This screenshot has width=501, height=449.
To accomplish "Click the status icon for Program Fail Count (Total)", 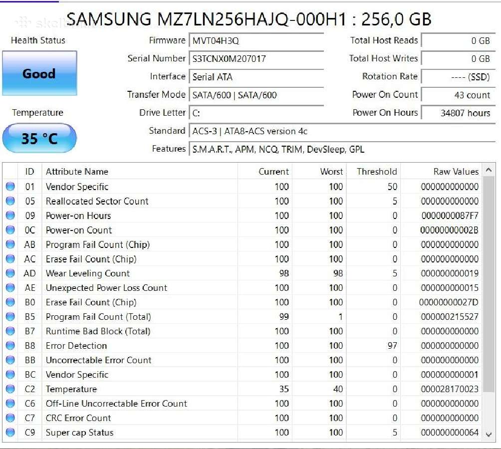I will (10, 316).
